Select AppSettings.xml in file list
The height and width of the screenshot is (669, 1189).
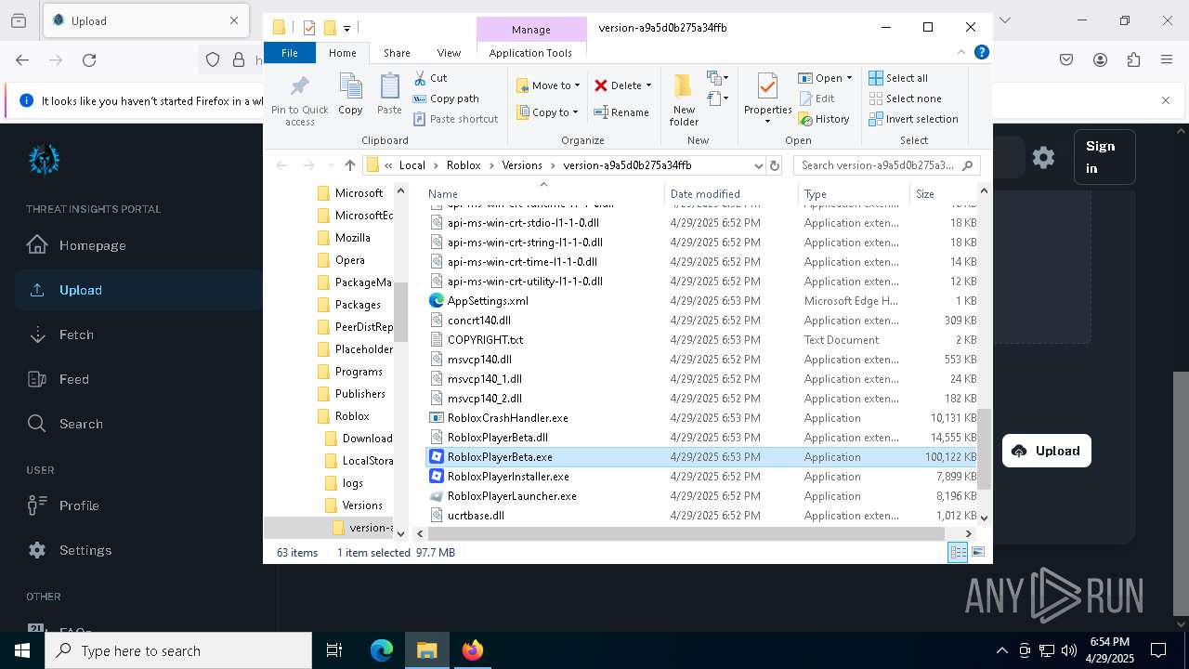[488, 301]
